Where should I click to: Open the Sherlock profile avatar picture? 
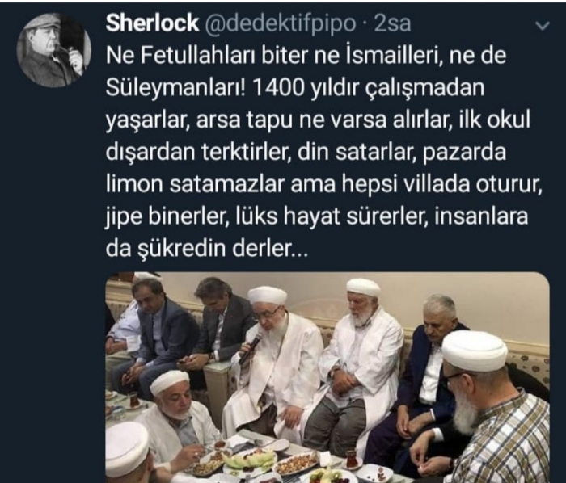[54, 50]
